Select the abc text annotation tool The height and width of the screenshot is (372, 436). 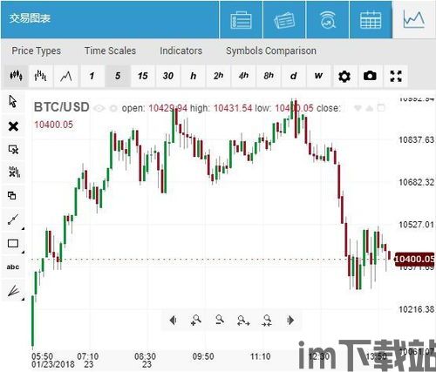tap(13, 267)
